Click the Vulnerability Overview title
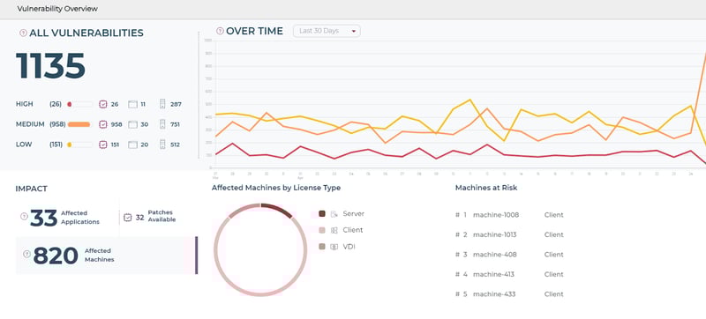Viewport: 706px width, 319px height. [57, 9]
